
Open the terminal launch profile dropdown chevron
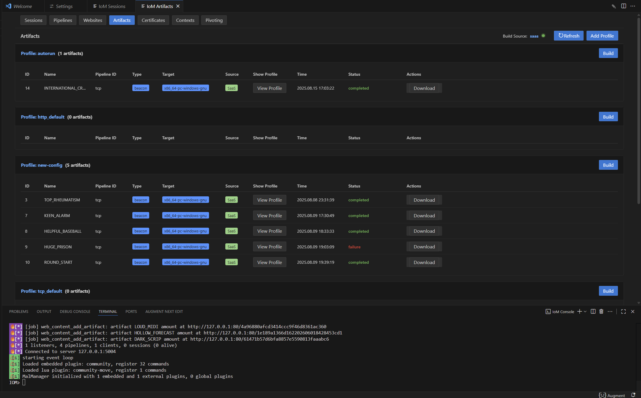click(585, 311)
